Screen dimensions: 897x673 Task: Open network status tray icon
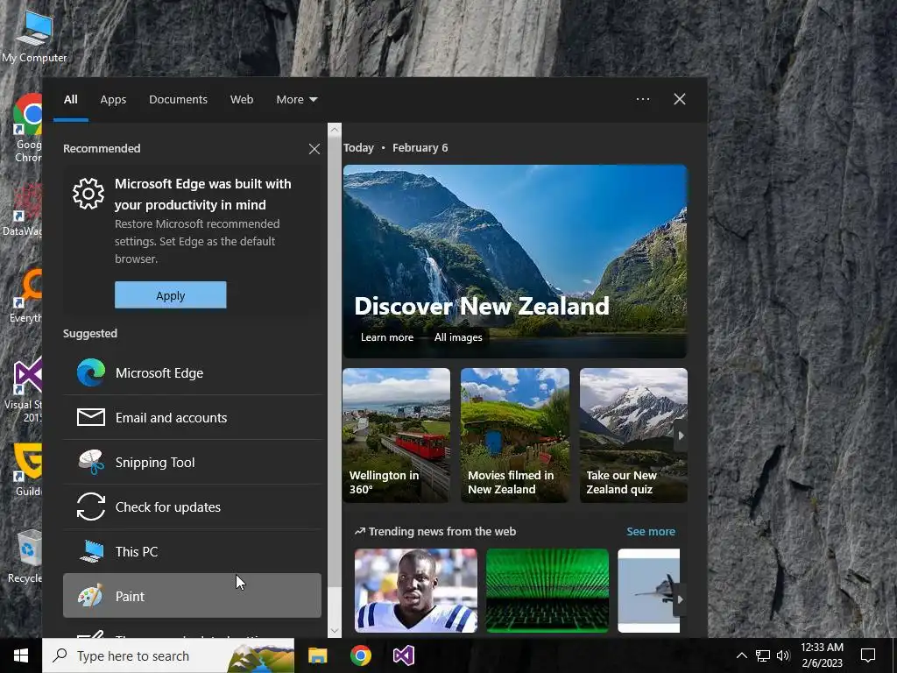click(x=763, y=655)
